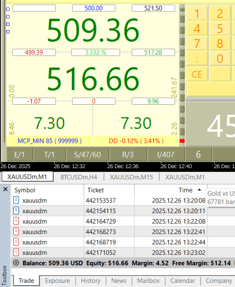Close the Toolbox panel
This screenshot has width=235, height=287.
point(6,189)
